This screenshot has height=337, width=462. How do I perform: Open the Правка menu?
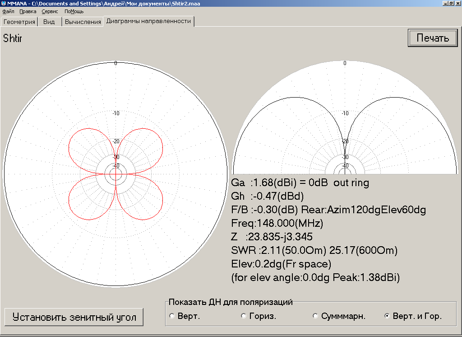tap(28, 11)
